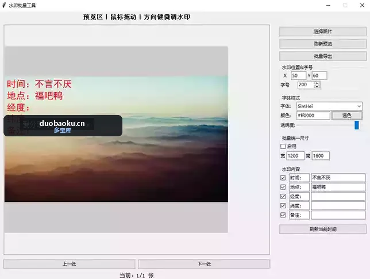The width and height of the screenshot is (370, 279).
Task: Click the empty 备注 value field
Action: click(338, 215)
